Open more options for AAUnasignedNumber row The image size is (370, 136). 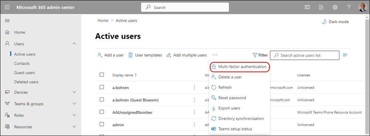[x=195, y=112]
